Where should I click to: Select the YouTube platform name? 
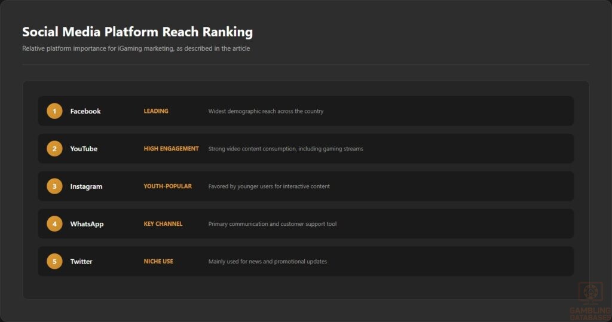tap(84, 149)
